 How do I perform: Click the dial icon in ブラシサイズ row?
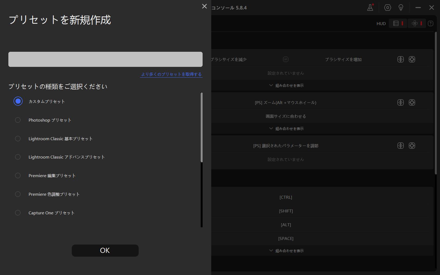[x=401, y=59]
